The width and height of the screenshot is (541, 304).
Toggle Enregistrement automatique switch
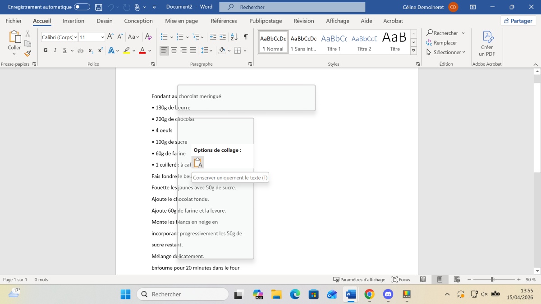point(82,7)
